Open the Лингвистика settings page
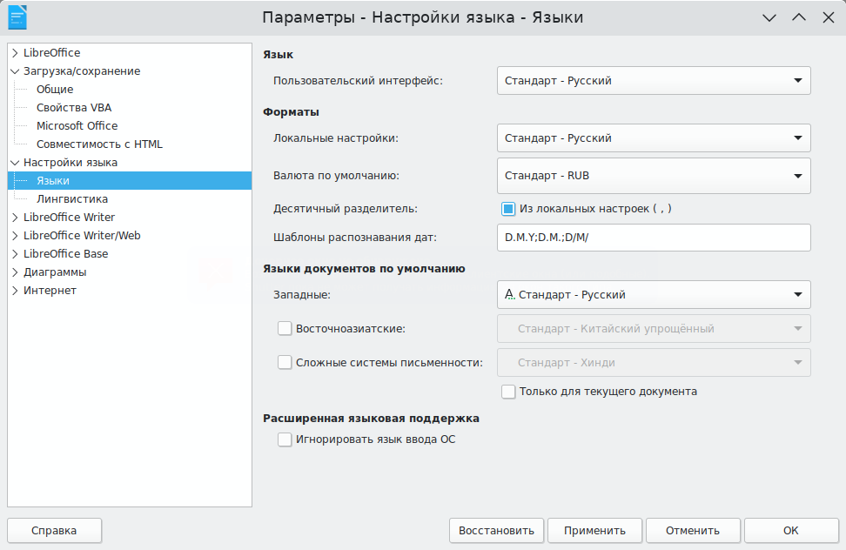The image size is (846, 550). coord(71,199)
